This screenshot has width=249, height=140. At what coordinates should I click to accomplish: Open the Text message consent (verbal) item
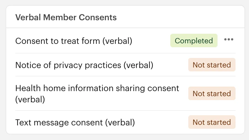point(75,123)
